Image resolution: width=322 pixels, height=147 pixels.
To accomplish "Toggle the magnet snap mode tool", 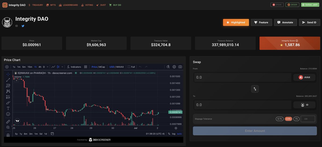I will pyautogui.click(x=8, y=135).
